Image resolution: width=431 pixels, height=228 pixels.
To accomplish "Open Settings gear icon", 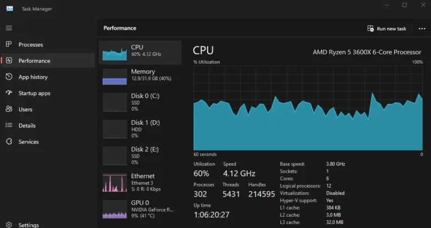I will coord(9,225).
